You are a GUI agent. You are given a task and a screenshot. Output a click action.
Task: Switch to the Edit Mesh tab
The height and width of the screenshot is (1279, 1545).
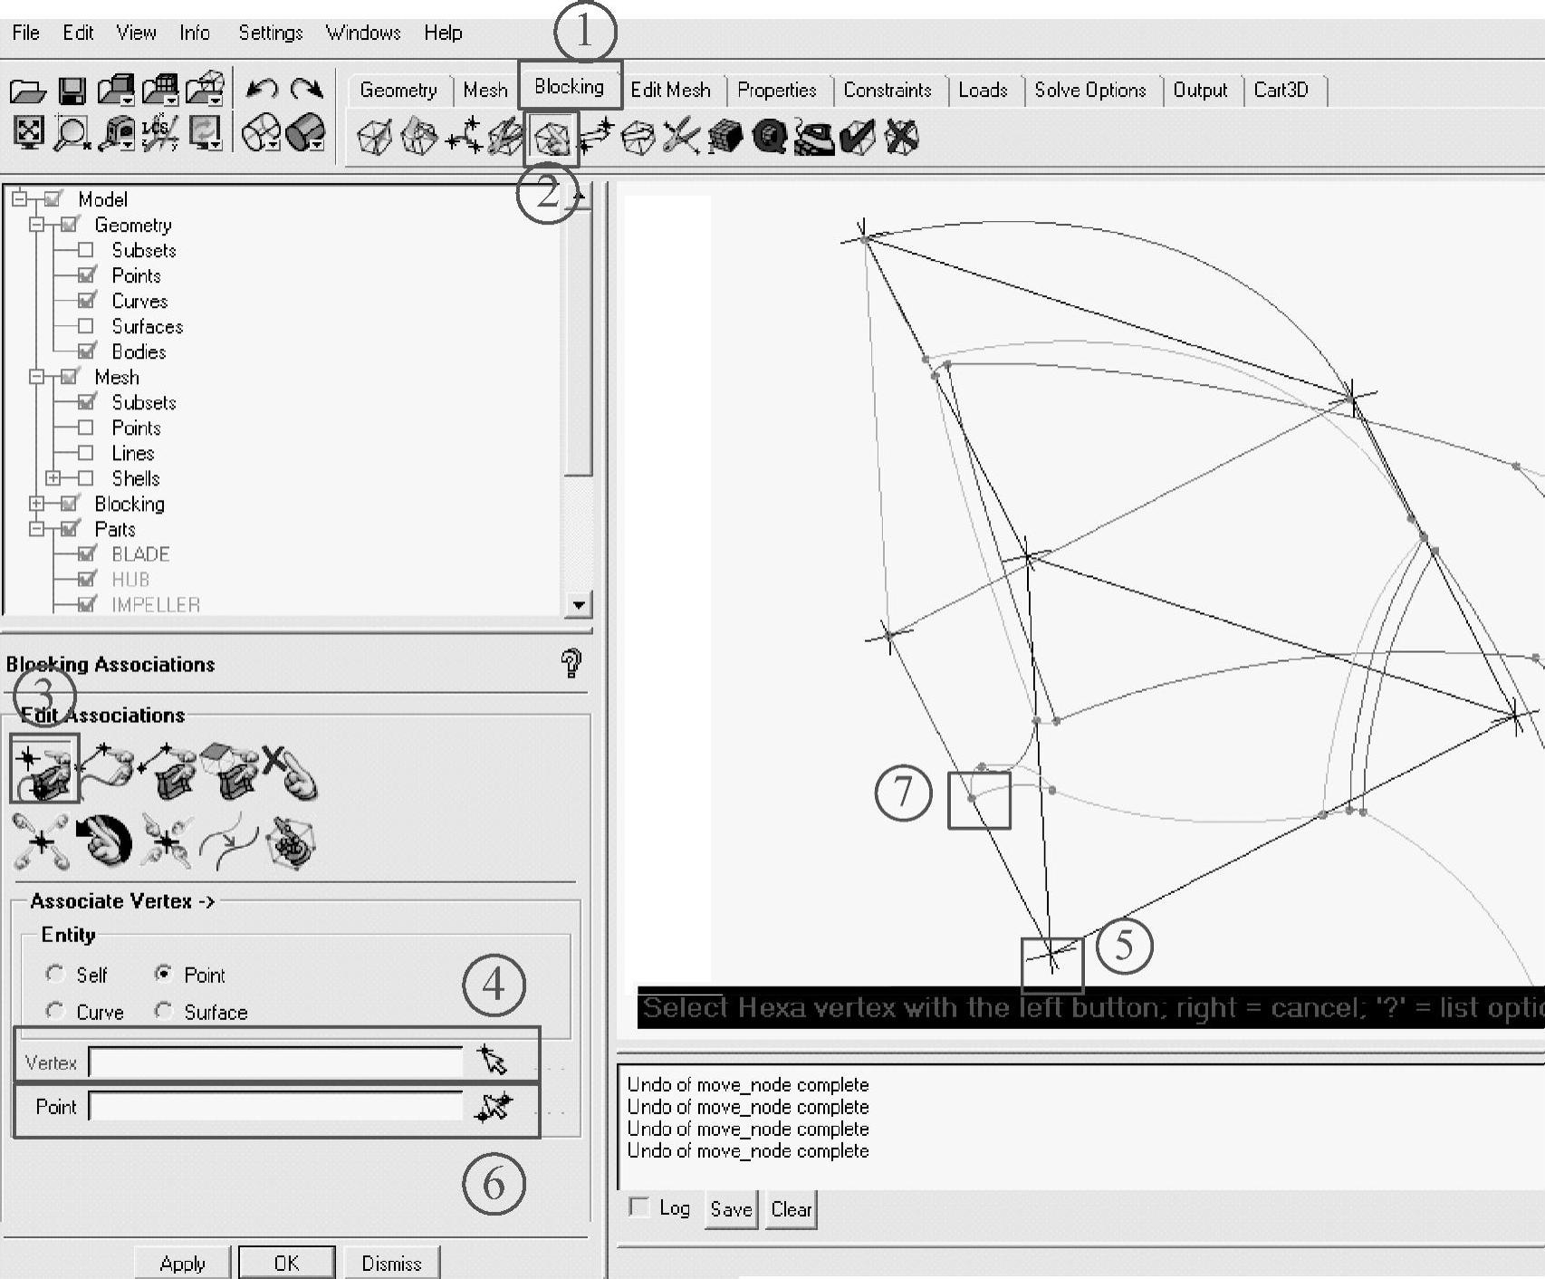[x=670, y=90]
